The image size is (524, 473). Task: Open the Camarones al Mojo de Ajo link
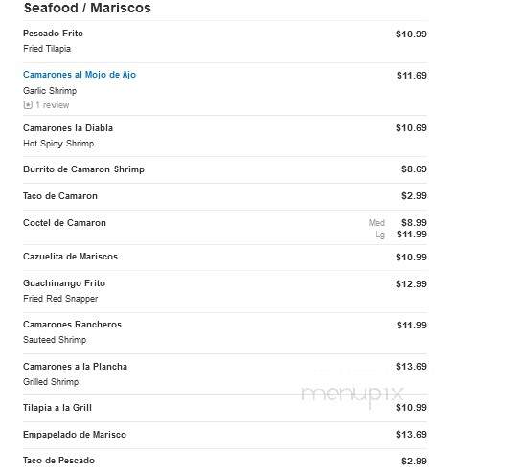point(80,75)
